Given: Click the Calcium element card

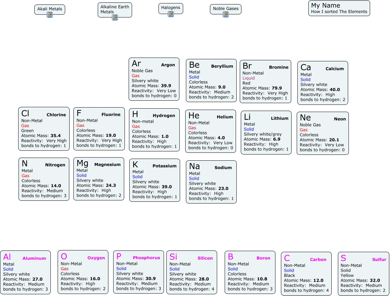Looking at the screenshot, I should [322, 83].
